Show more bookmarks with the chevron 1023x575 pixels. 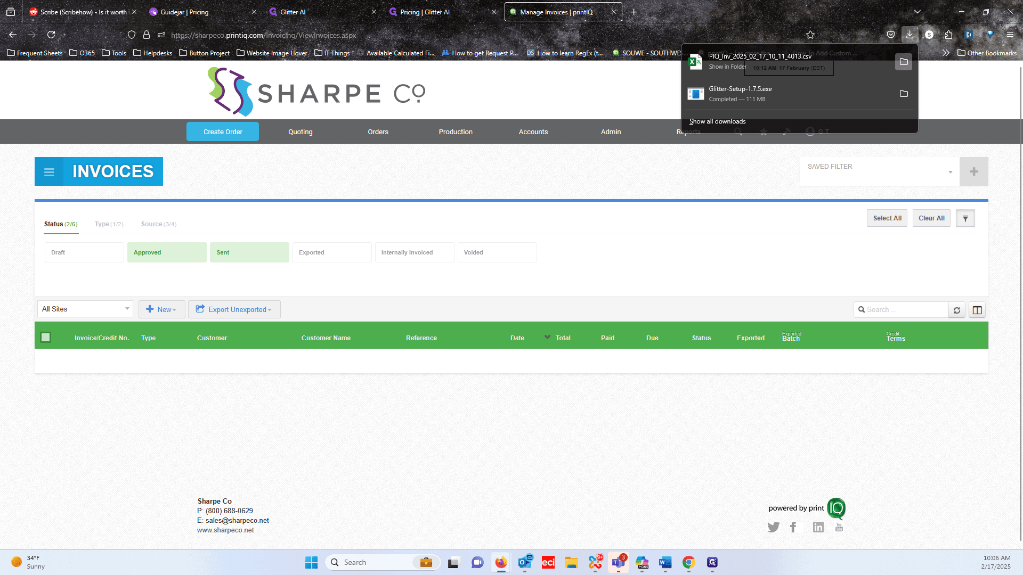click(946, 53)
